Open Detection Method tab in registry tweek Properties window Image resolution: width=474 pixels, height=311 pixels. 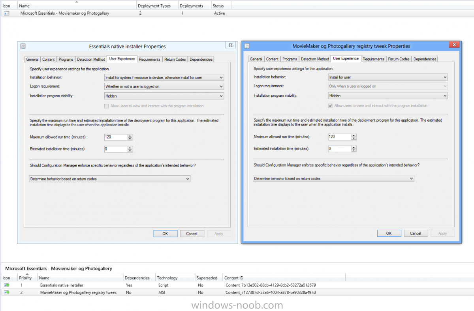click(315, 59)
